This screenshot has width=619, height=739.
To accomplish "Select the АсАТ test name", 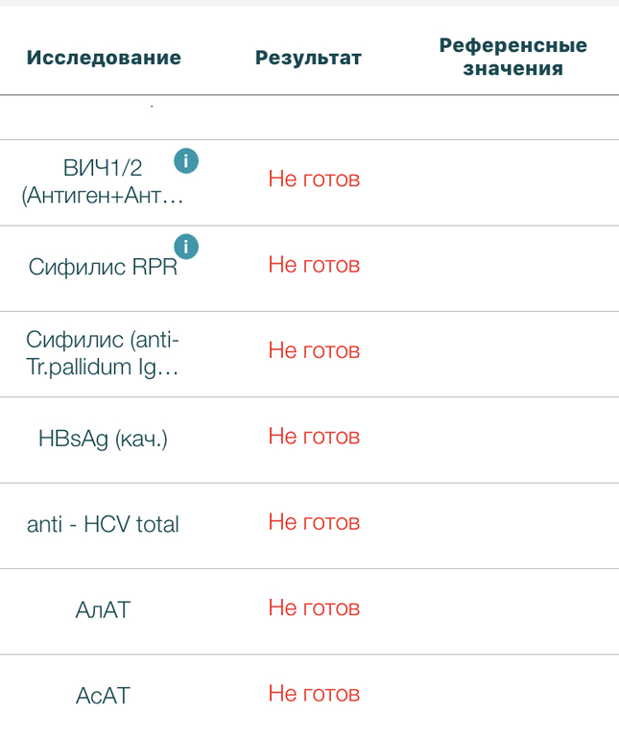I will point(103,695).
